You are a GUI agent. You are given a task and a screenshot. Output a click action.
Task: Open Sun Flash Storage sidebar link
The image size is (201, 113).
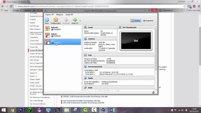tap(36, 101)
